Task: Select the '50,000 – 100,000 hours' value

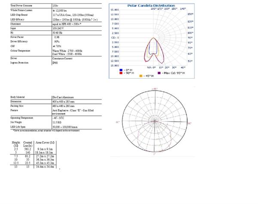Action: tap(65, 127)
